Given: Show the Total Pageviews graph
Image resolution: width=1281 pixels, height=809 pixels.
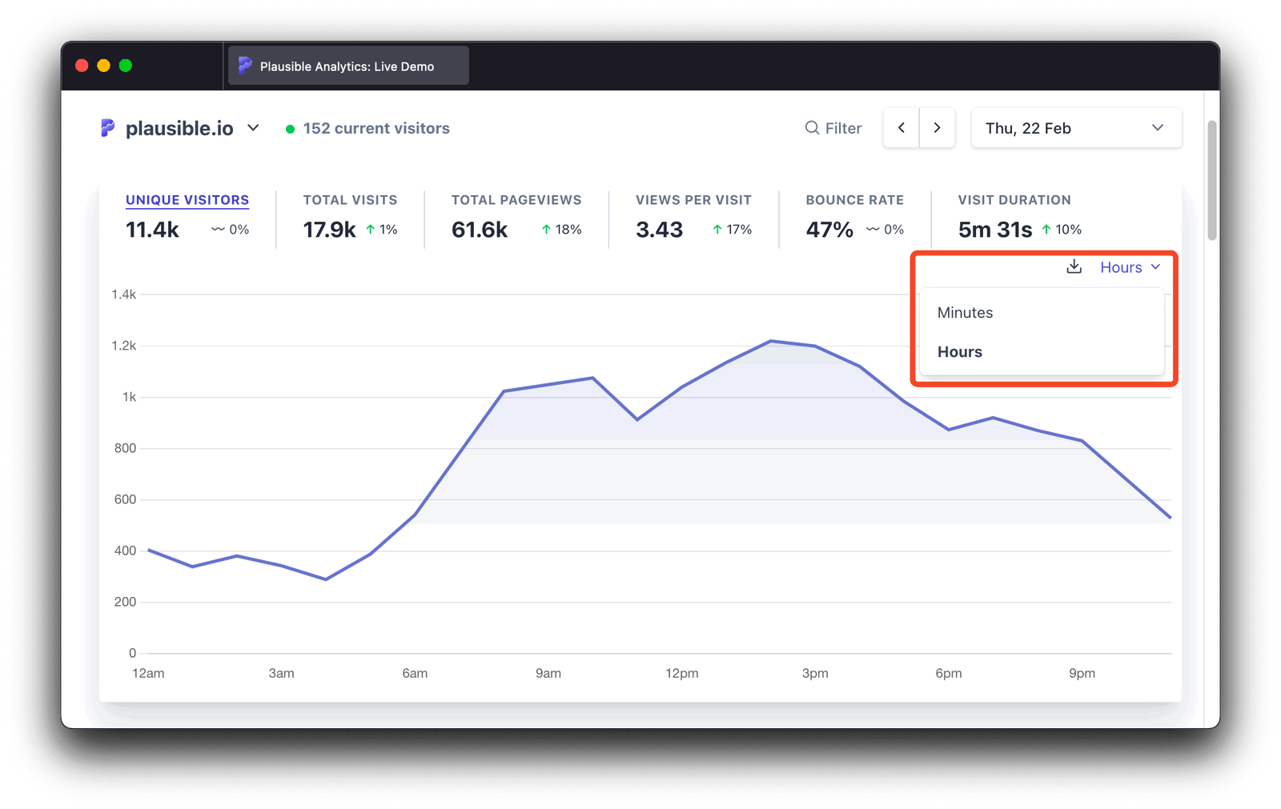Looking at the screenshot, I should (516, 200).
